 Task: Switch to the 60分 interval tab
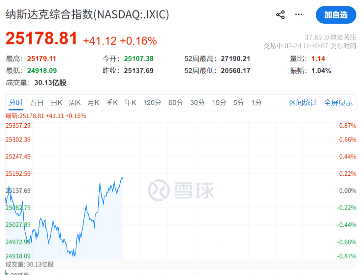click(176, 102)
